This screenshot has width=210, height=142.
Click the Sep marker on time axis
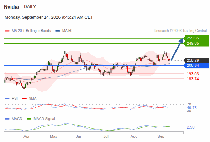(x=161, y=136)
